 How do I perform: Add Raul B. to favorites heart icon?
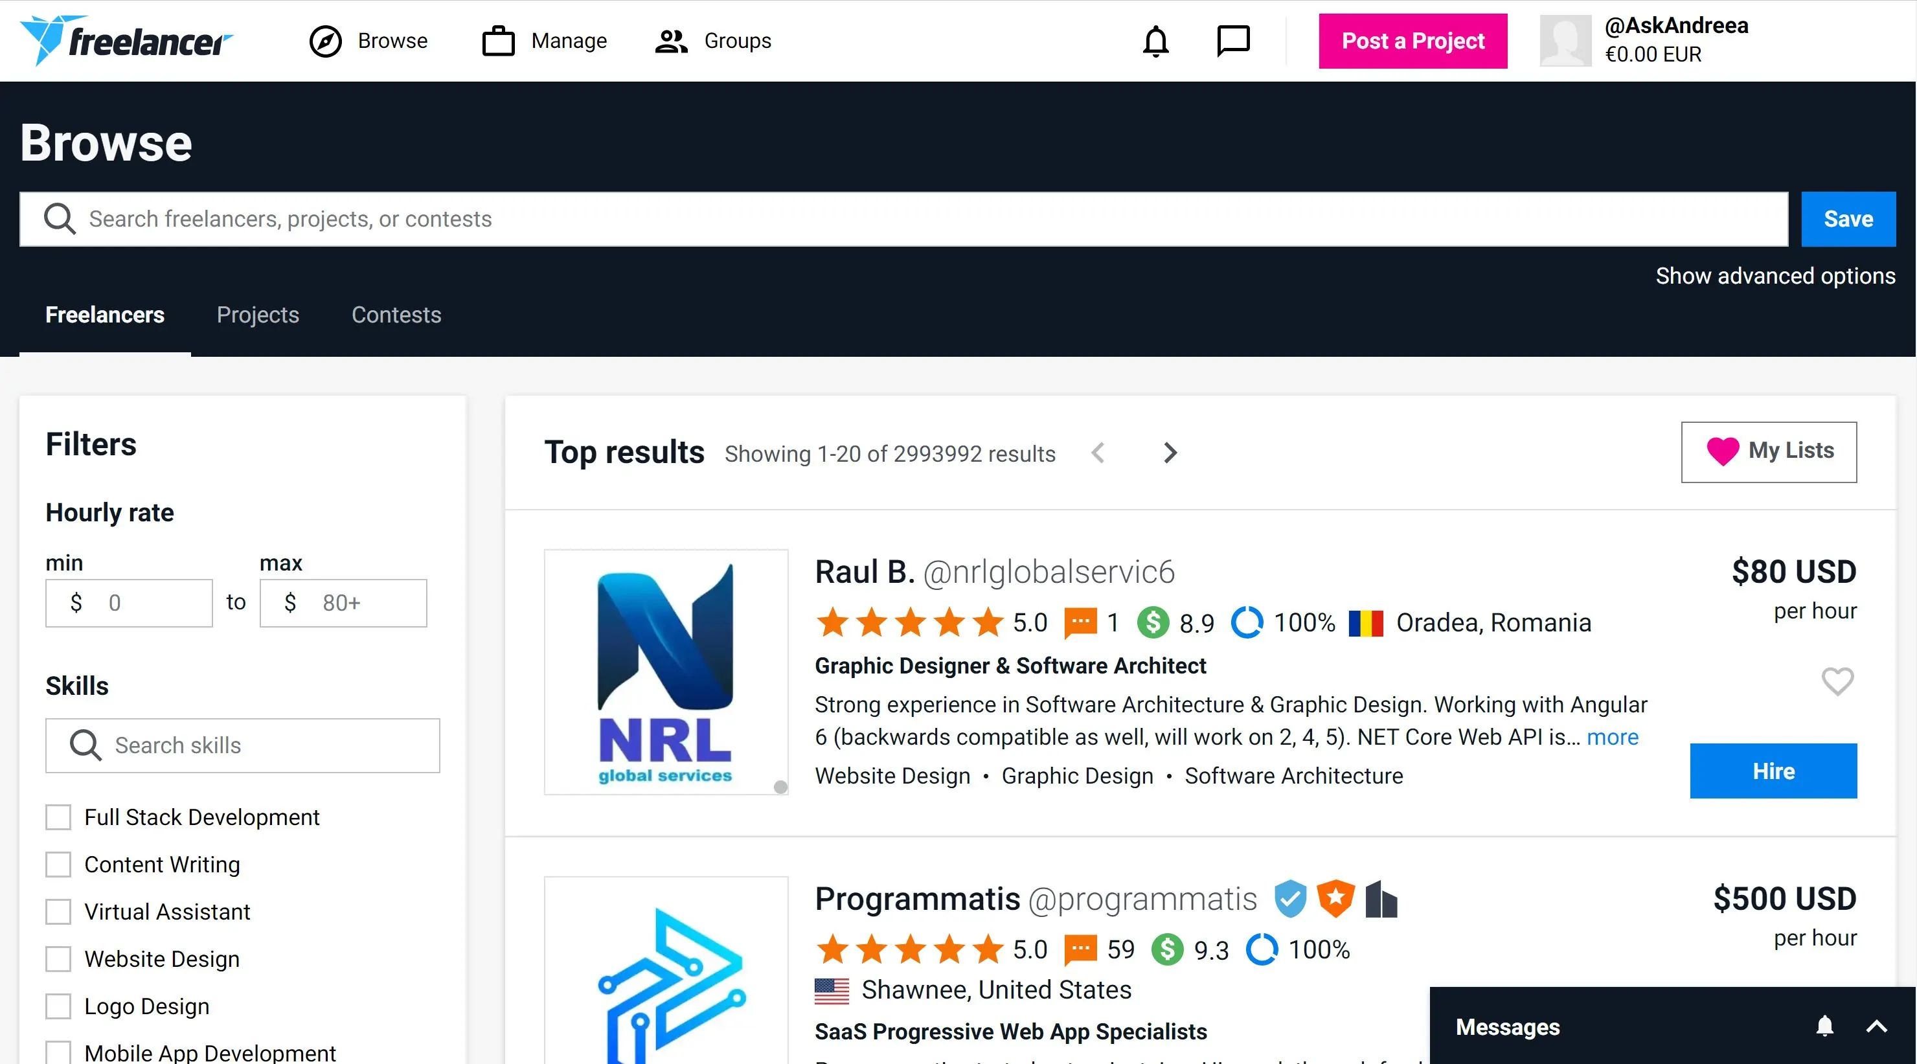pyautogui.click(x=1837, y=681)
